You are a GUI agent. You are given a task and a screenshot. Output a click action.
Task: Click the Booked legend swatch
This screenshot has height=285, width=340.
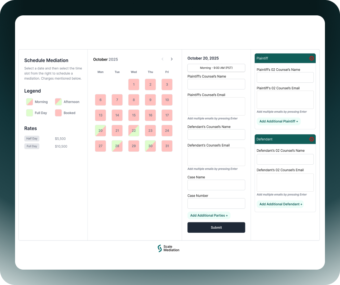[x=58, y=113]
